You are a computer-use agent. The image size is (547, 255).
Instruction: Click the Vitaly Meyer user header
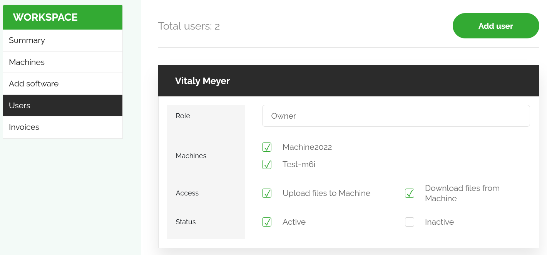click(348, 81)
